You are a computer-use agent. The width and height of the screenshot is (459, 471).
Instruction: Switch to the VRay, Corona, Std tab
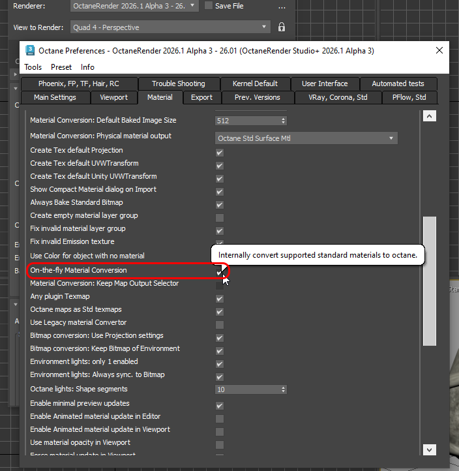[x=338, y=97]
